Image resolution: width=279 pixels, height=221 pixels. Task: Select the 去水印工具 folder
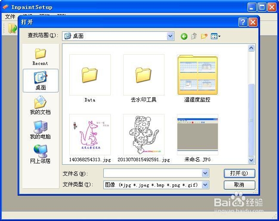[144, 75]
